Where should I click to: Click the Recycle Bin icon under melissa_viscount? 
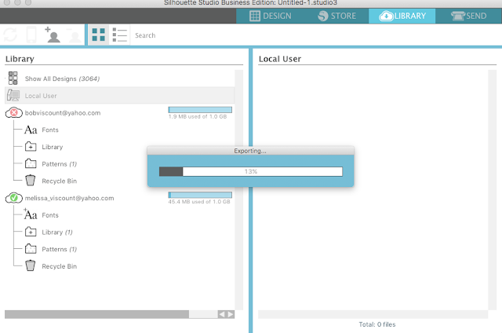coord(30,265)
